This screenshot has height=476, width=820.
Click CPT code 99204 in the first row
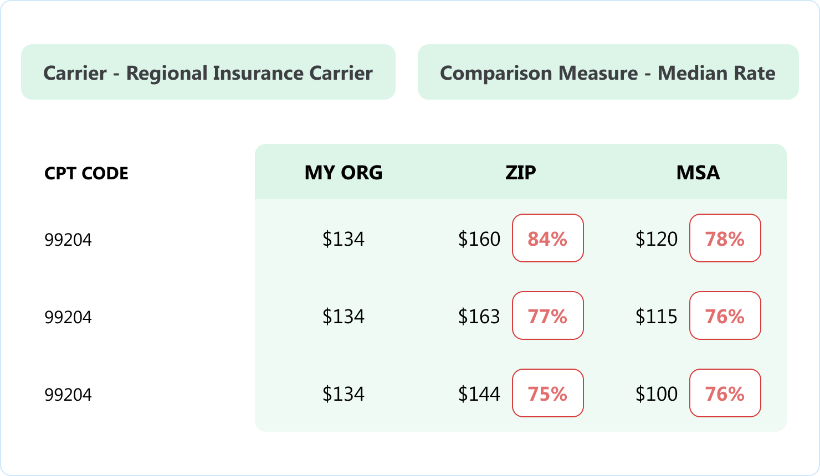point(68,240)
